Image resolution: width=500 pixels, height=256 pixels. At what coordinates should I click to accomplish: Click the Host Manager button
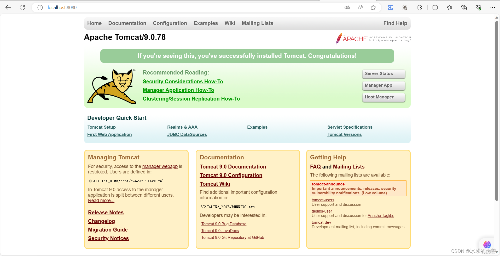[x=383, y=97]
